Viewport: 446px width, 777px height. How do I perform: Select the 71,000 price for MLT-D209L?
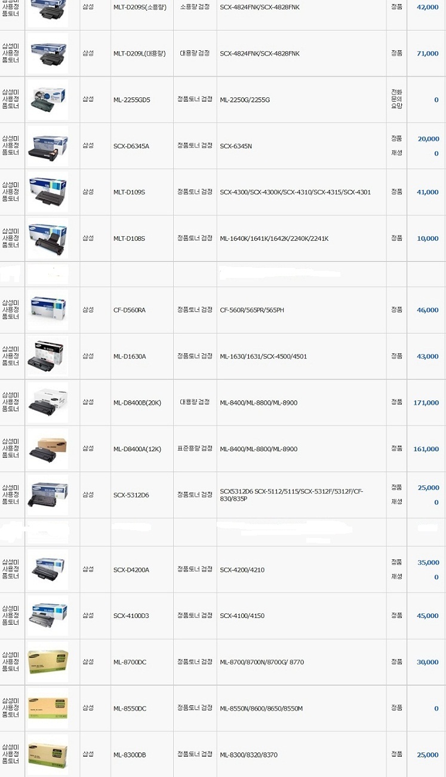pyautogui.click(x=427, y=54)
